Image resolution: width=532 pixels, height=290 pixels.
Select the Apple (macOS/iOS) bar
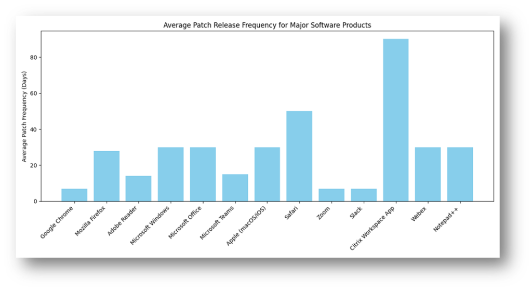268,174
